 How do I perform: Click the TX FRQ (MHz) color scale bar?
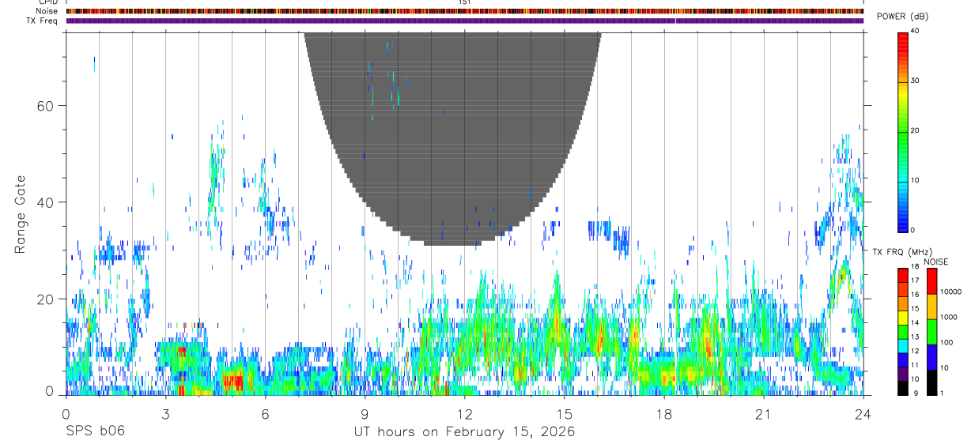tap(902, 331)
